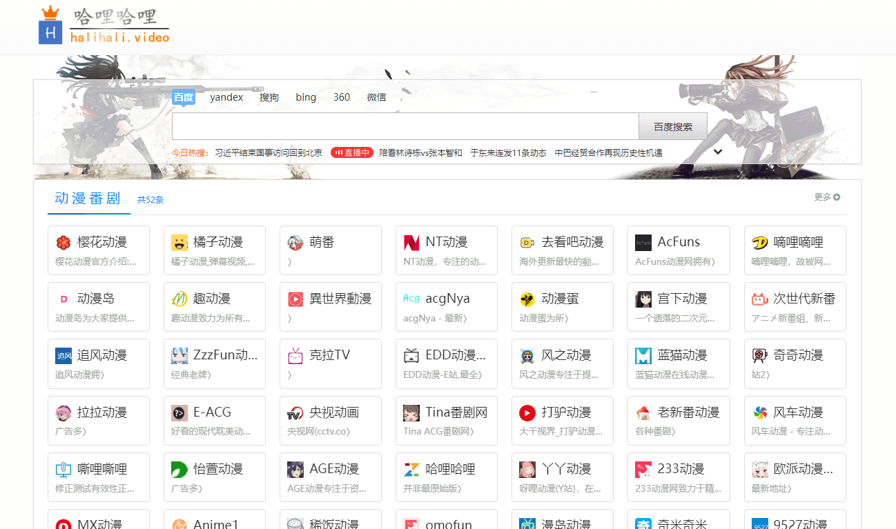Open the 9527动漫 site card

coord(795,519)
